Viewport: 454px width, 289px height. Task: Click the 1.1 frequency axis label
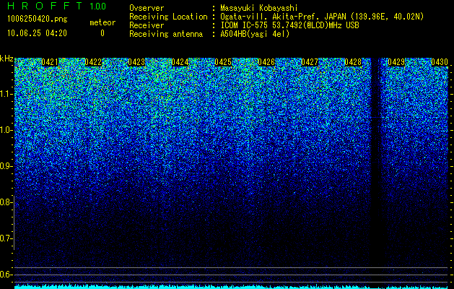tap(6, 94)
